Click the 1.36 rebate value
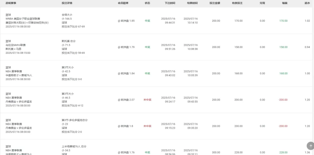 click(x=307, y=153)
